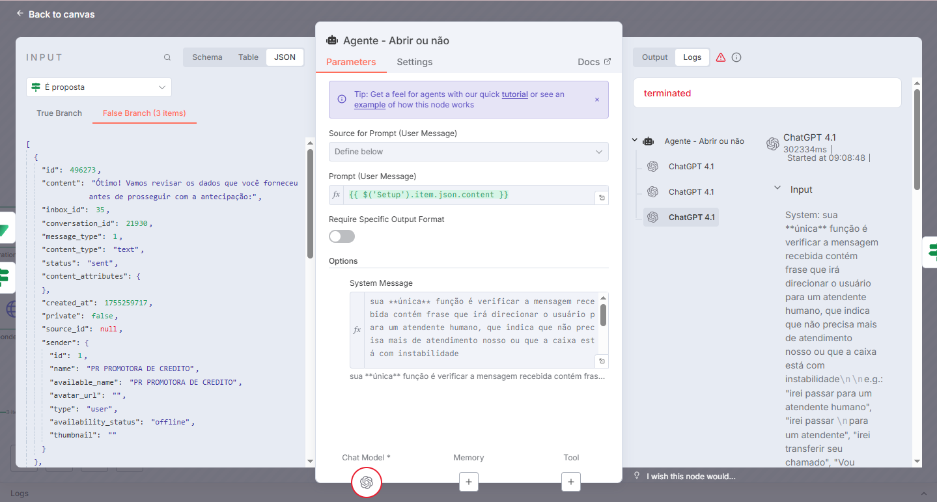Add a Memory sub-node
937x502 pixels.
point(469,482)
